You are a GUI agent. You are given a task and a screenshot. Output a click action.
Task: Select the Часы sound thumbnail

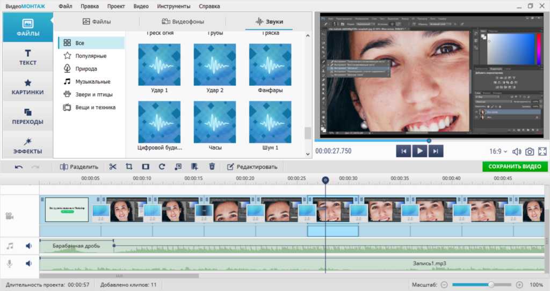215,122
